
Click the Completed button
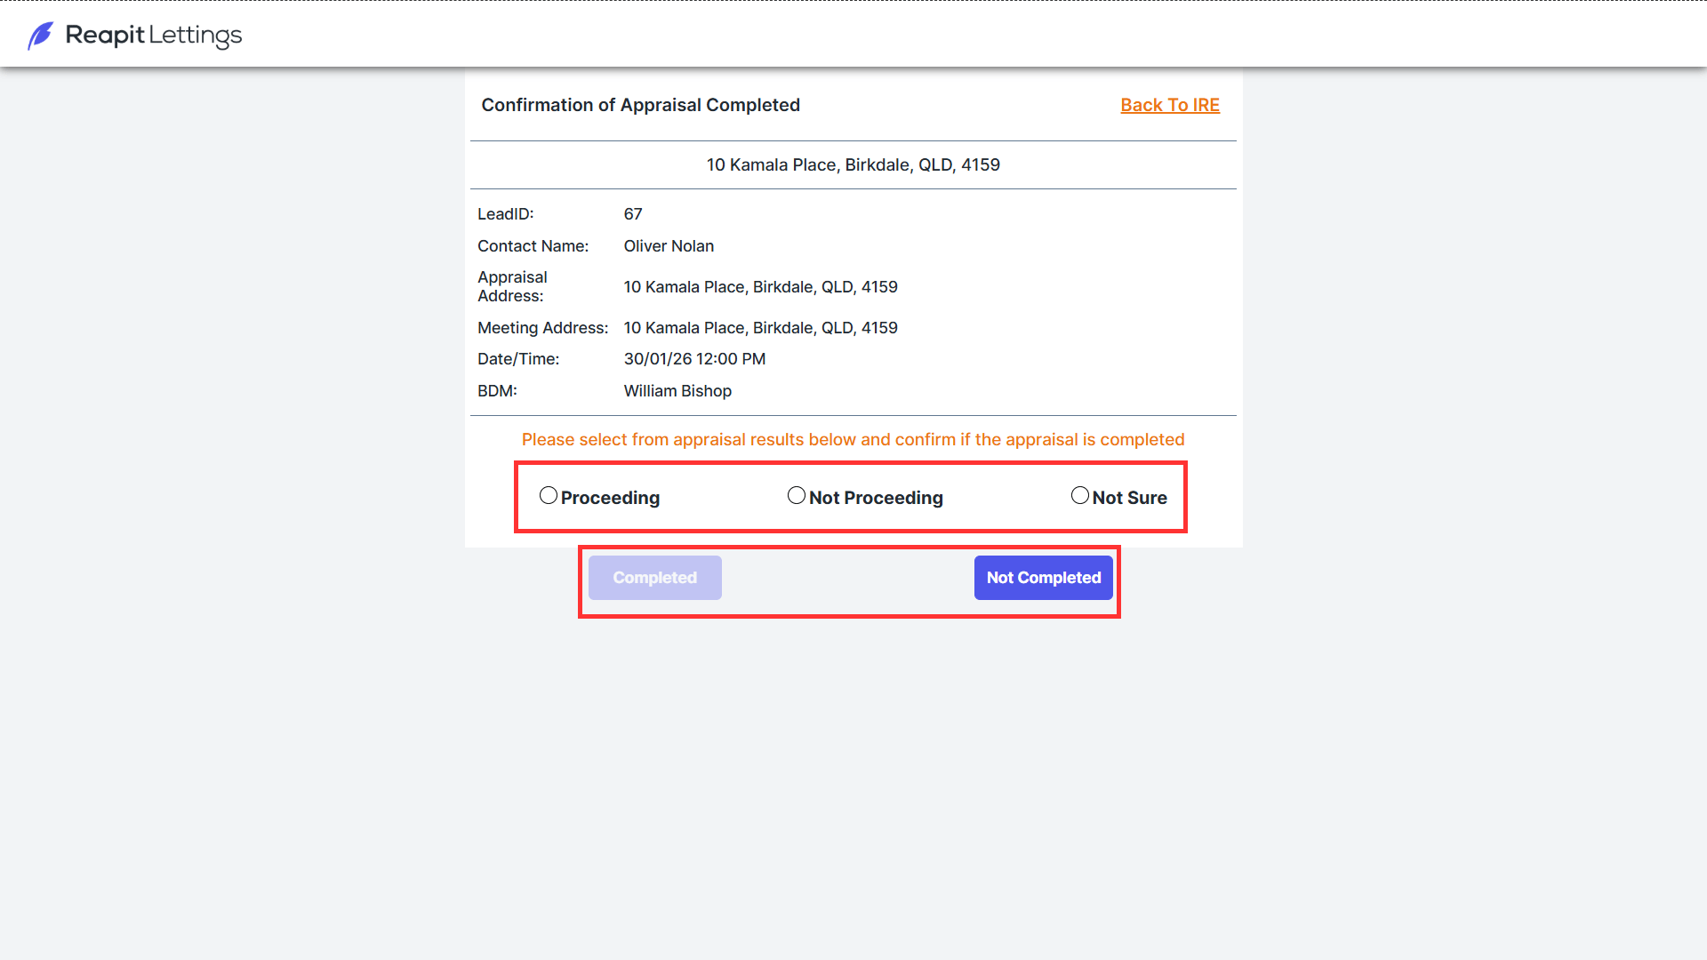click(x=655, y=578)
